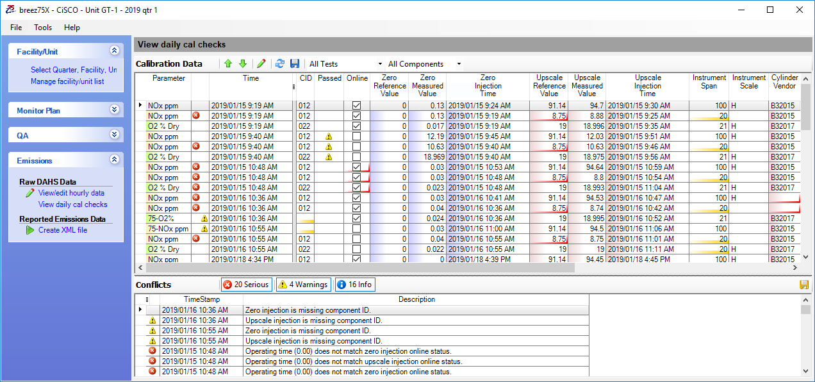
Task: Check Online for O2 % Dry 9:40 AM row
Action: click(356, 157)
